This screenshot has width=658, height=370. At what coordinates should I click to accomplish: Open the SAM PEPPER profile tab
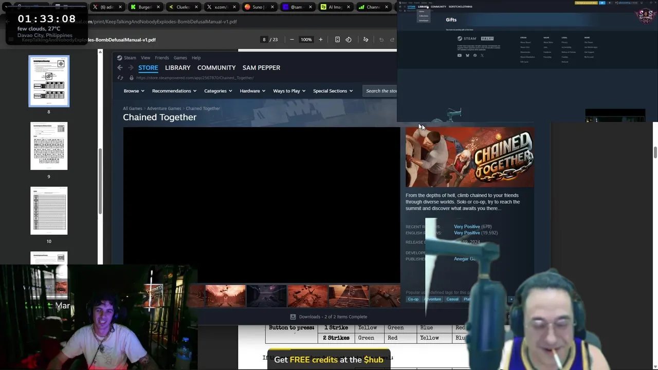(261, 68)
